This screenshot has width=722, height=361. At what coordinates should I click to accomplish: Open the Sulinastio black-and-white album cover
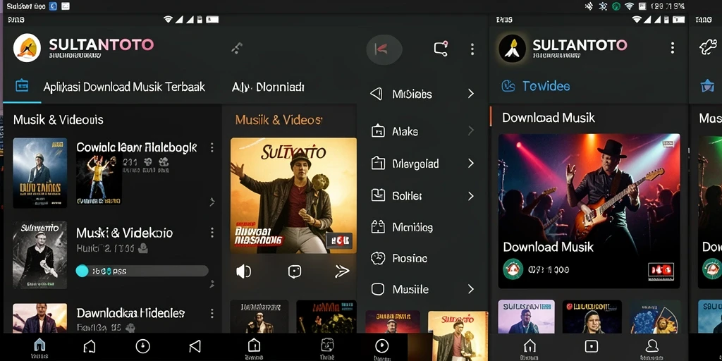(x=39, y=255)
